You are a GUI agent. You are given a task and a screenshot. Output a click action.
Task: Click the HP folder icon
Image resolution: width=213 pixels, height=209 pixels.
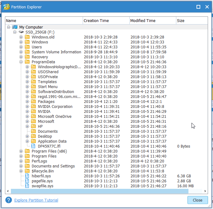click(33, 126)
